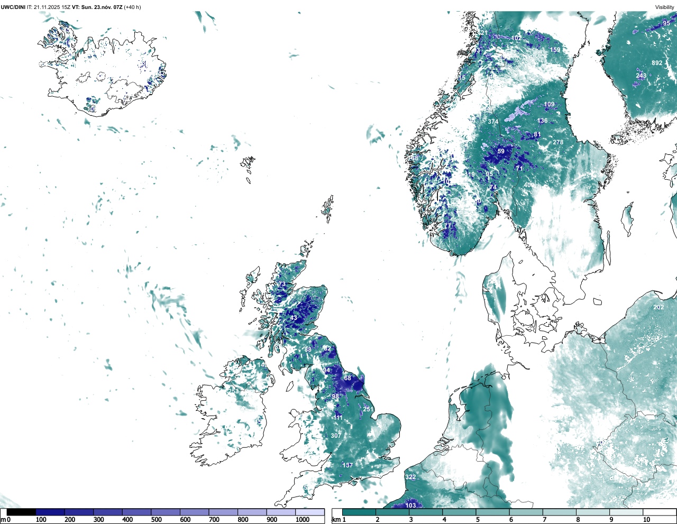This screenshot has height=524, width=677.
Task: Click the 1–2 km dark teal swatch
Action: click(359, 512)
